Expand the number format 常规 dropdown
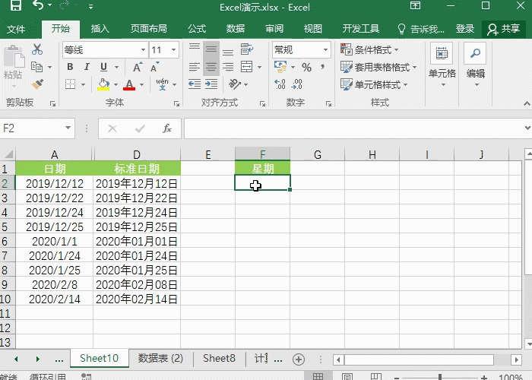Image resolution: width=532 pixels, height=380 pixels. tap(327, 49)
